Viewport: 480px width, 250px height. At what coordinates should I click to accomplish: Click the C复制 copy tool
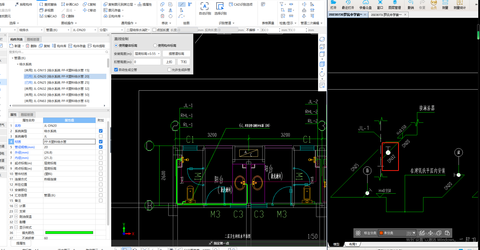click(x=90, y=4)
